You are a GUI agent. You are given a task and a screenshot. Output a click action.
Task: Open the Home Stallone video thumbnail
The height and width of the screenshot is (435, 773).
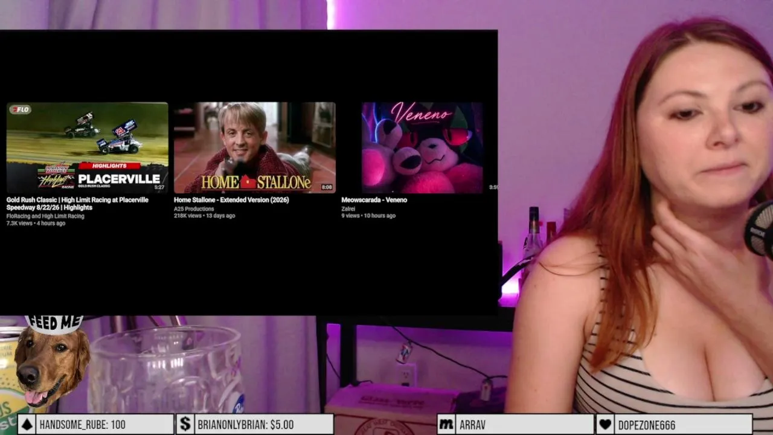tap(255, 147)
